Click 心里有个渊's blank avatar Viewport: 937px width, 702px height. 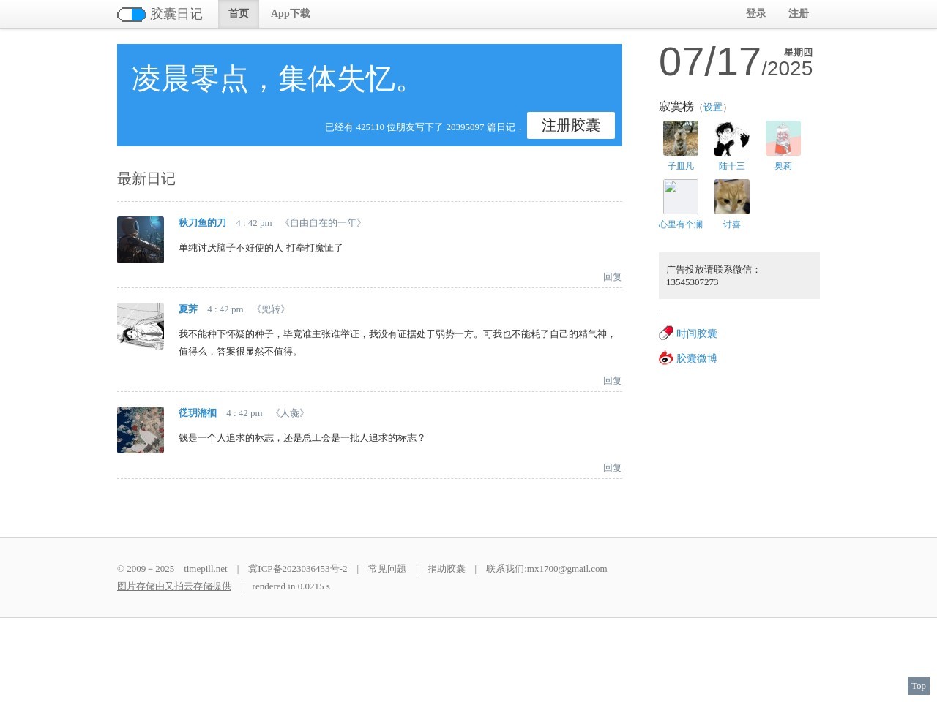pos(680,197)
